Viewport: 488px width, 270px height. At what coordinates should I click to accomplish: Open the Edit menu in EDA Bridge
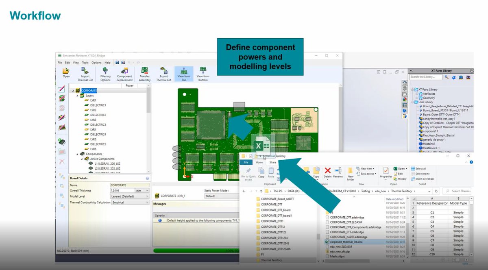coord(67,63)
